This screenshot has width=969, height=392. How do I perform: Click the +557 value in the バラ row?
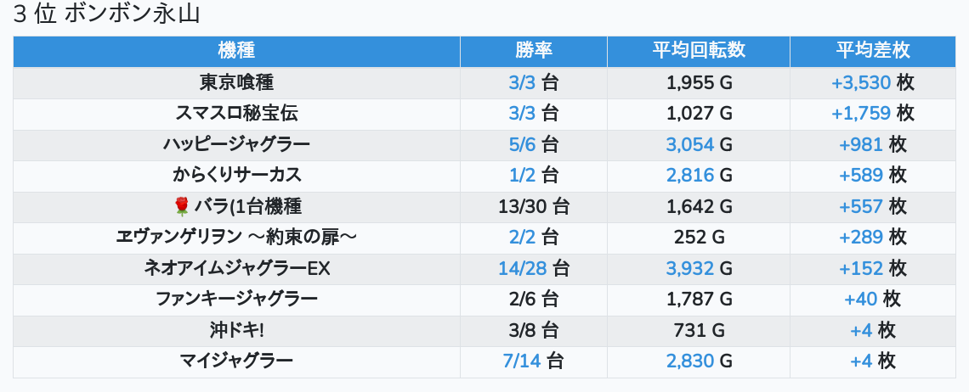pyautogui.click(x=860, y=206)
